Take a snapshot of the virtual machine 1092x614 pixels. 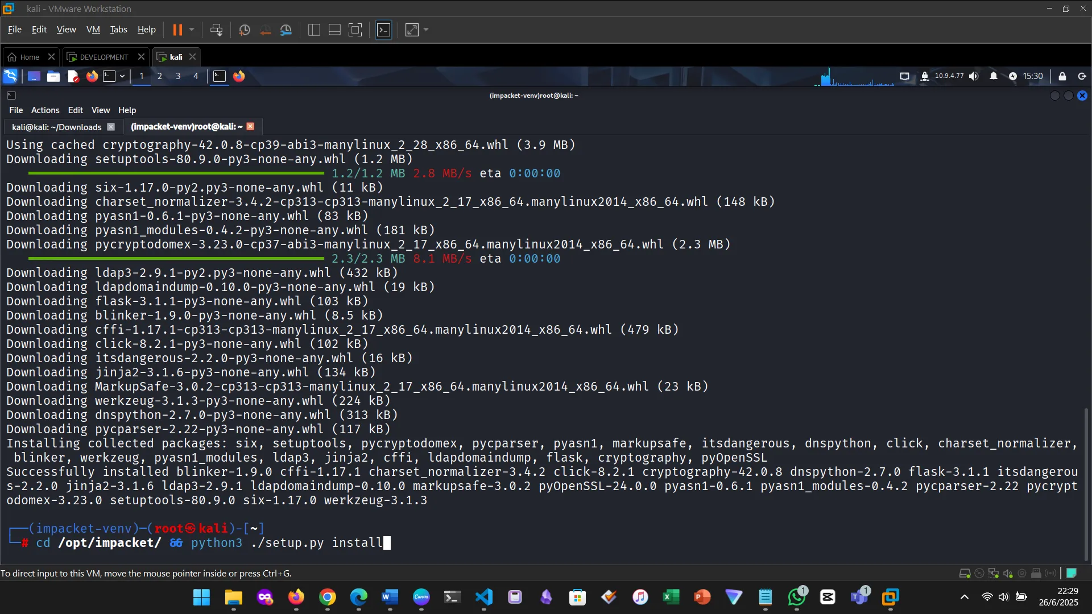(244, 30)
